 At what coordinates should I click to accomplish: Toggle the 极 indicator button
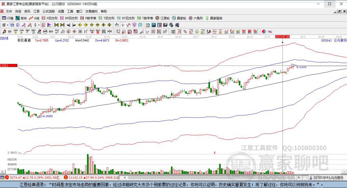tap(43, 25)
